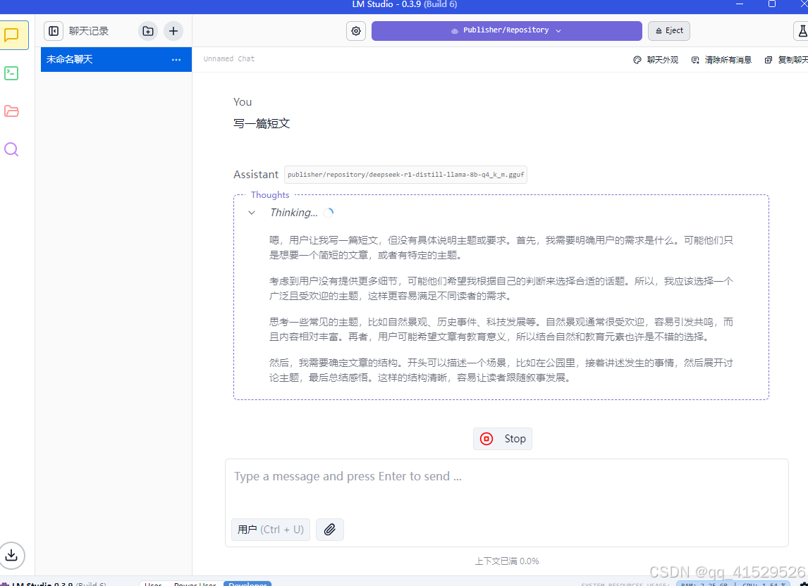Switch to Power User mode
This screenshot has width=808, height=586.
click(x=194, y=584)
